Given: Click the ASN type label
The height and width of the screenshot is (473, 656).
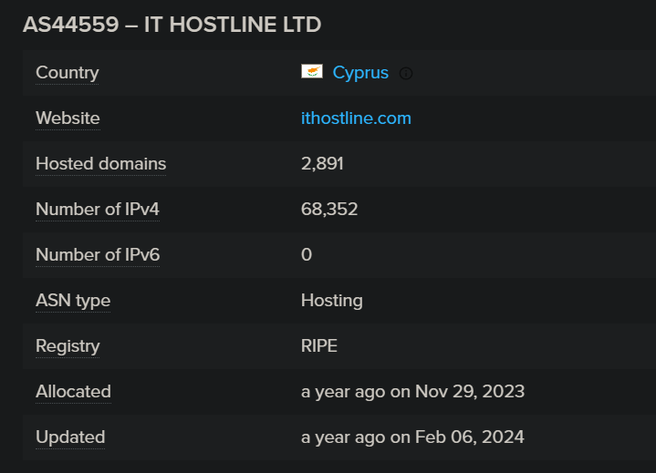Looking at the screenshot, I should (72, 301).
